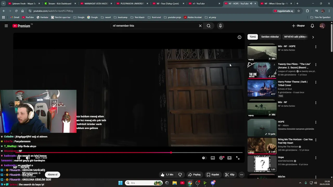The height and width of the screenshot is (187, 333).
Task: Open a new browser tab
Action: click(297, 4)
